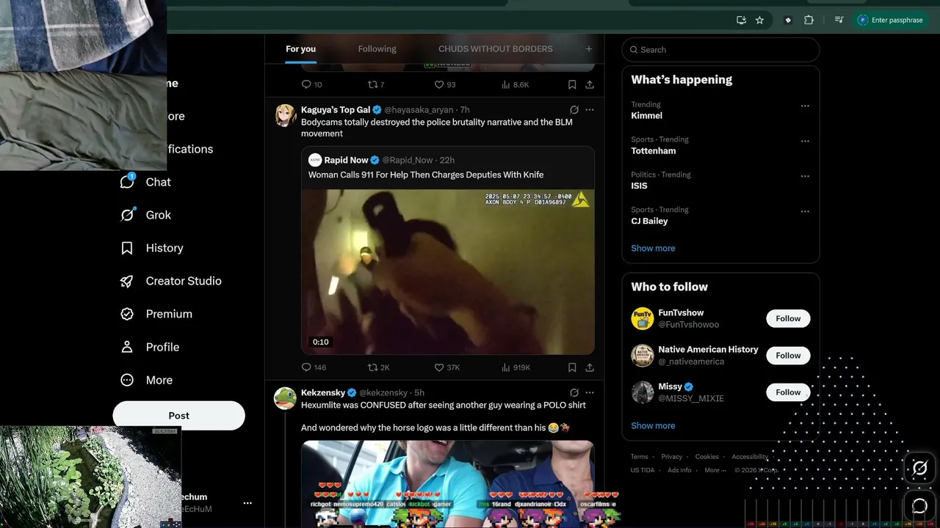The width and height of the screenshot is (940, 528).
Task: Click the search magnifier icon
Action: (634, 50)
